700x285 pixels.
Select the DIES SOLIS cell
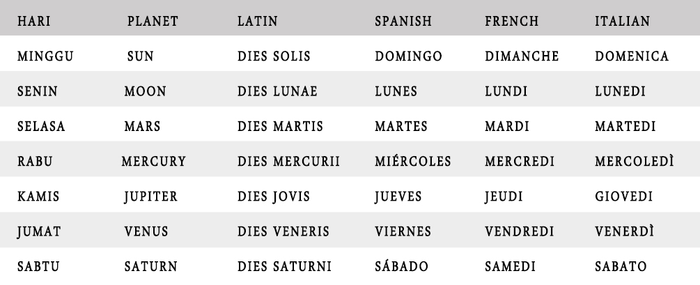[274, 56]
